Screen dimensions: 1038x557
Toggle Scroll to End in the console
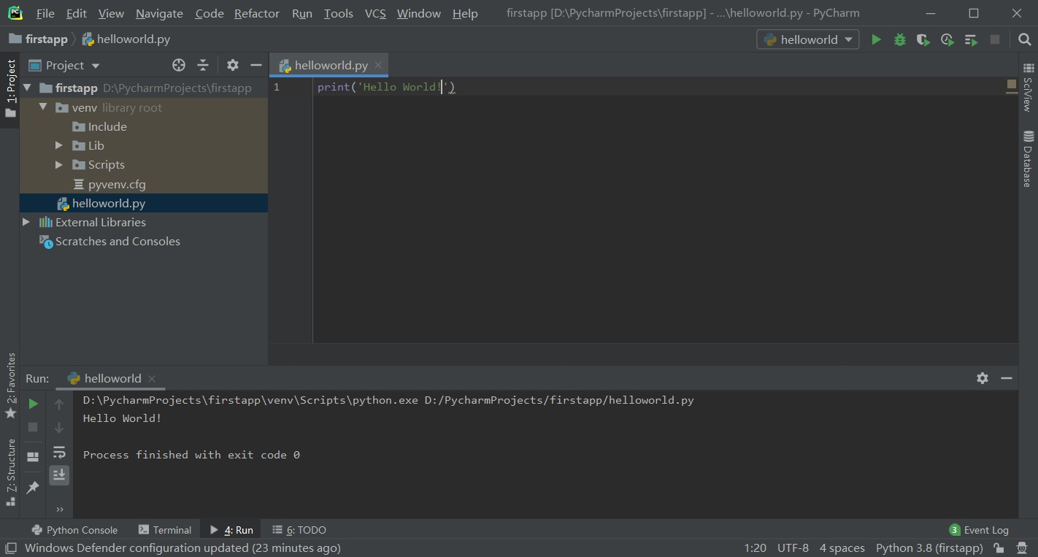[59, 475]
